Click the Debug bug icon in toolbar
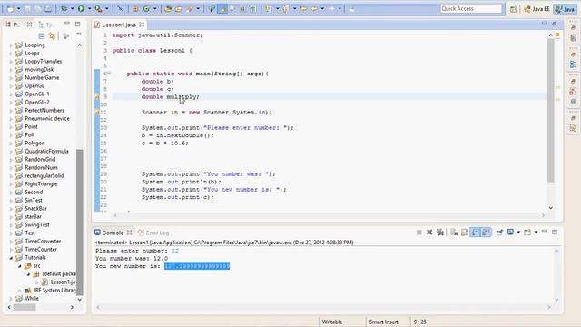 [64, 8]
